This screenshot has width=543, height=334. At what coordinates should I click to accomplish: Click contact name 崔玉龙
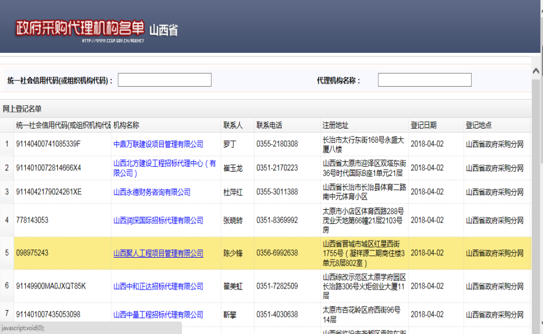click(x=233, y=169)
